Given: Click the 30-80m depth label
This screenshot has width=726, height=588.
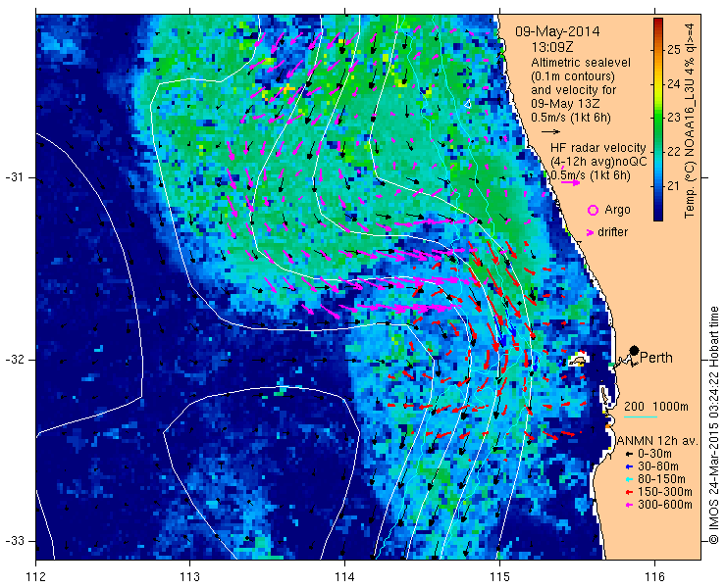Looking at the screenshot, I should 658,466.
